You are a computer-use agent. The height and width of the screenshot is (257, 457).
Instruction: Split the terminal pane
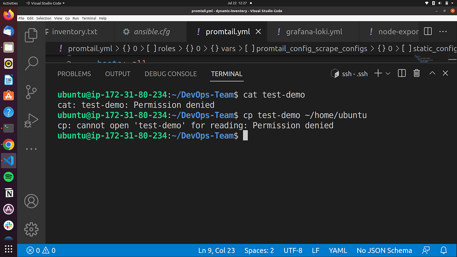point(401,73)
